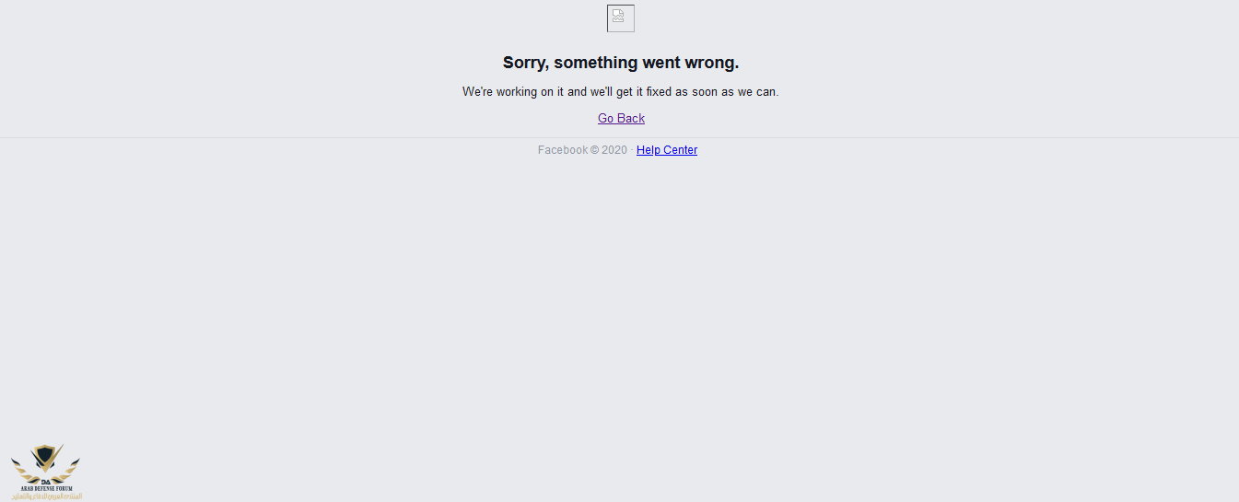Image resolution: width=1239 pixels, height=502 pixels.
Task: Click the 'Facebook © 2020' footer text
Action: tap(582, 150)
